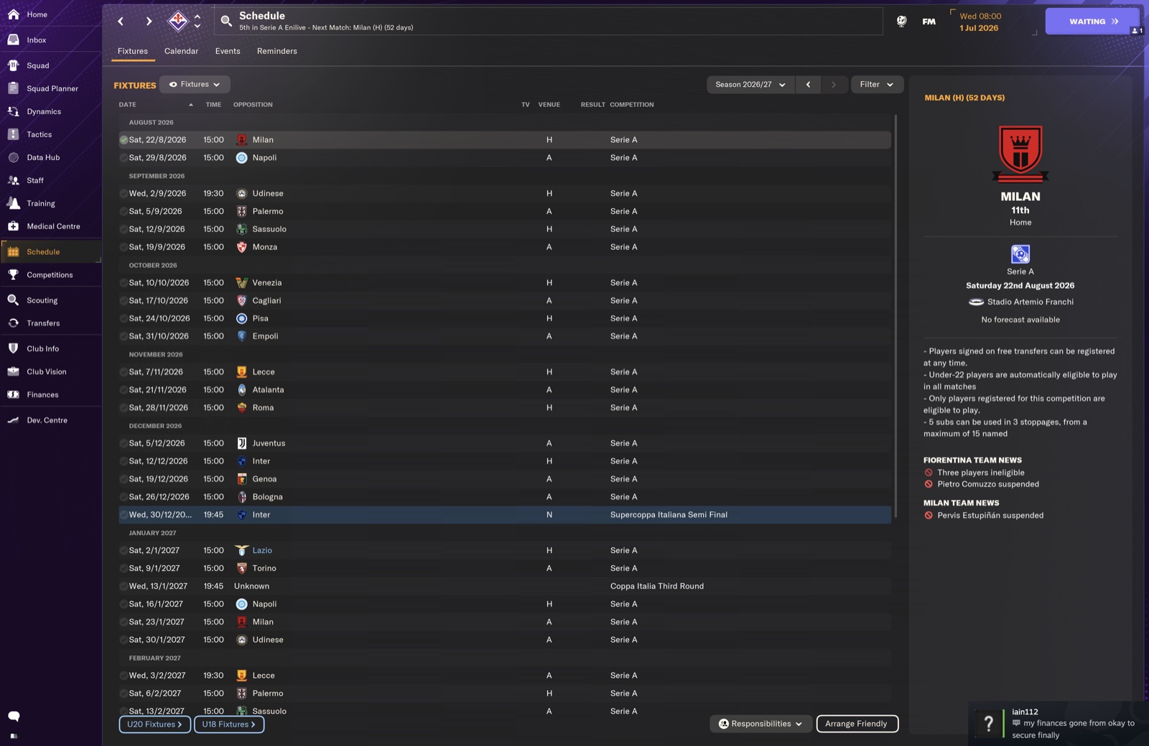Screen dimensions: 1149x746
Task: Open U18 Fixtures
Action: tap(229, 724)
